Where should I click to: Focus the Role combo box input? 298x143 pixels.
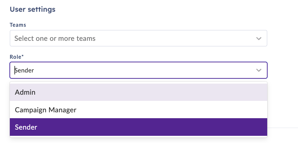click(x=139, y=70)
